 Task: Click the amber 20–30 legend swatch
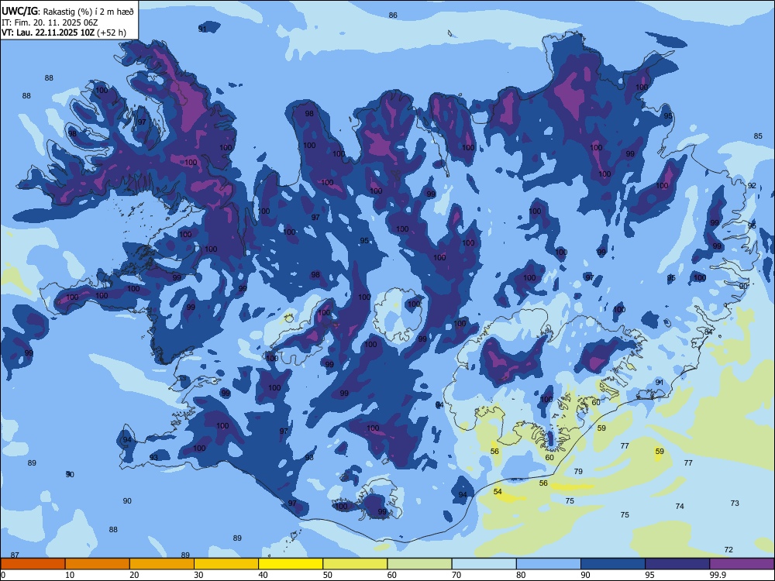click(x=162, y=564)
